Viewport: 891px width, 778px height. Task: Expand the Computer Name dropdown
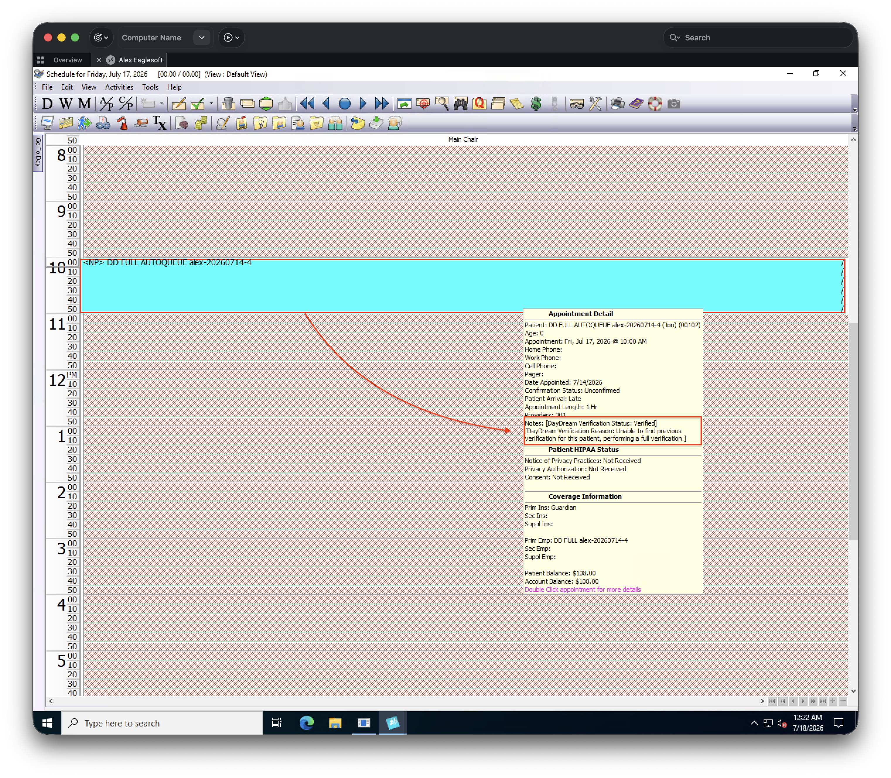[x=202, y=38]
